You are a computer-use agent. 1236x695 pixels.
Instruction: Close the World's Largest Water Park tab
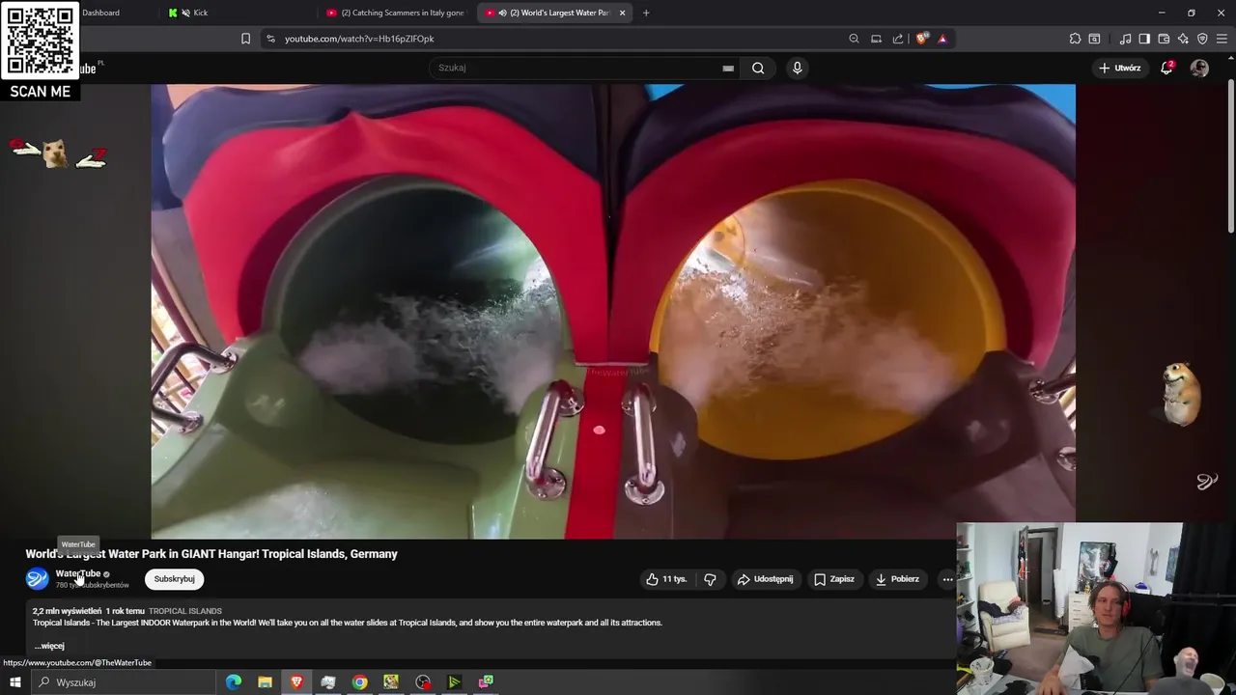click(622, 13)
